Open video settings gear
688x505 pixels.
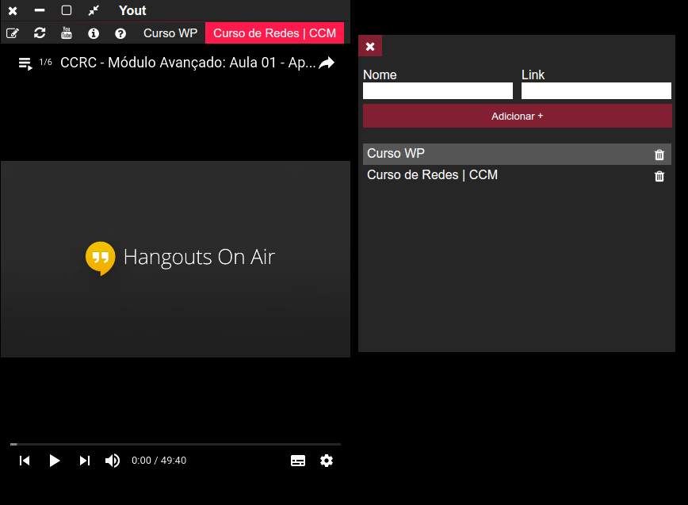(x=327, y=461)
